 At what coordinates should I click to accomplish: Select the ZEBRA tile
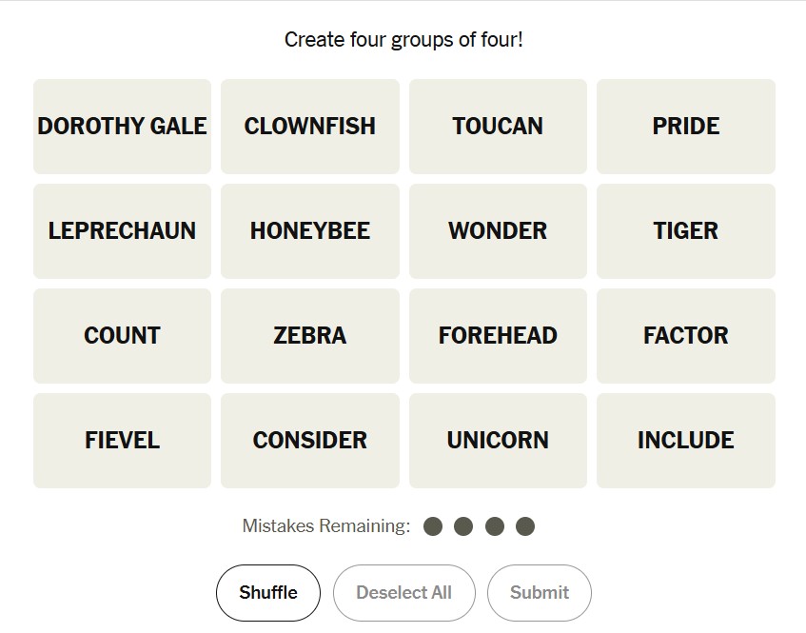(310, 336)
